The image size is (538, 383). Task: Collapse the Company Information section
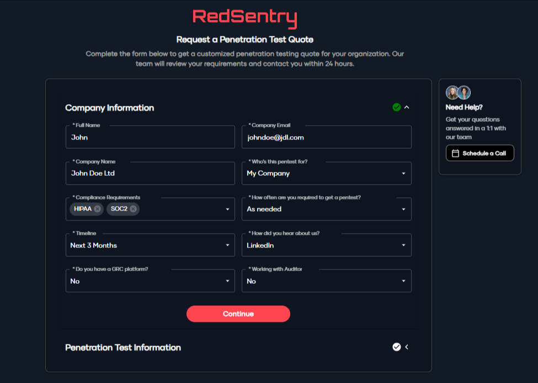click(407, 107)
